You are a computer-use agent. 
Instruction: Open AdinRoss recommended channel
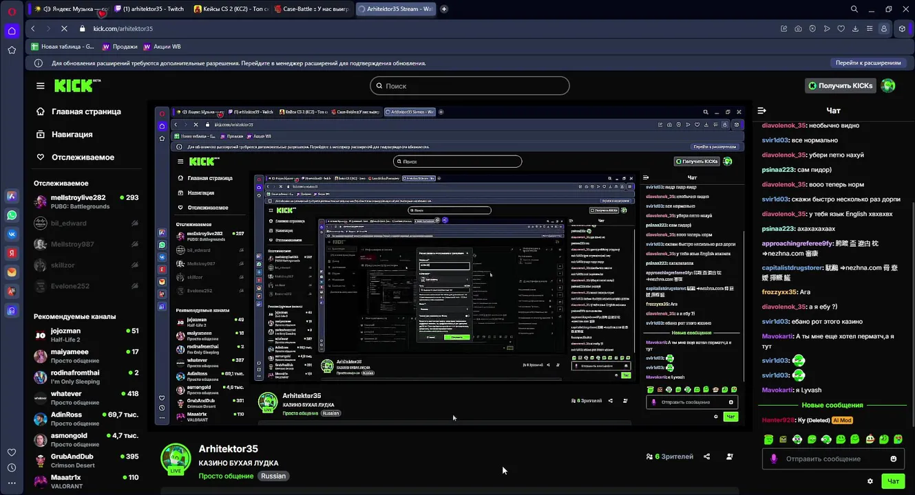[x=86, y=419]
